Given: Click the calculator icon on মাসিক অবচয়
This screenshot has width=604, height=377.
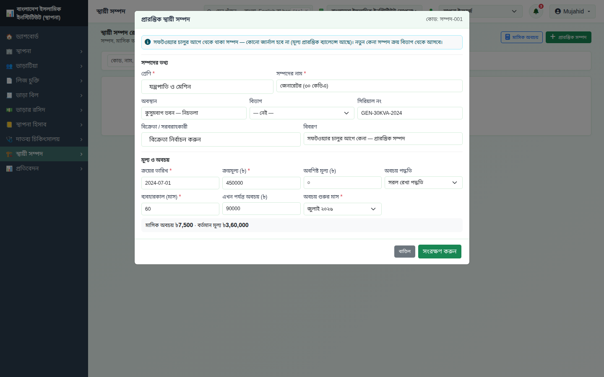Looking at the screenshot, I should coord(508,37).
